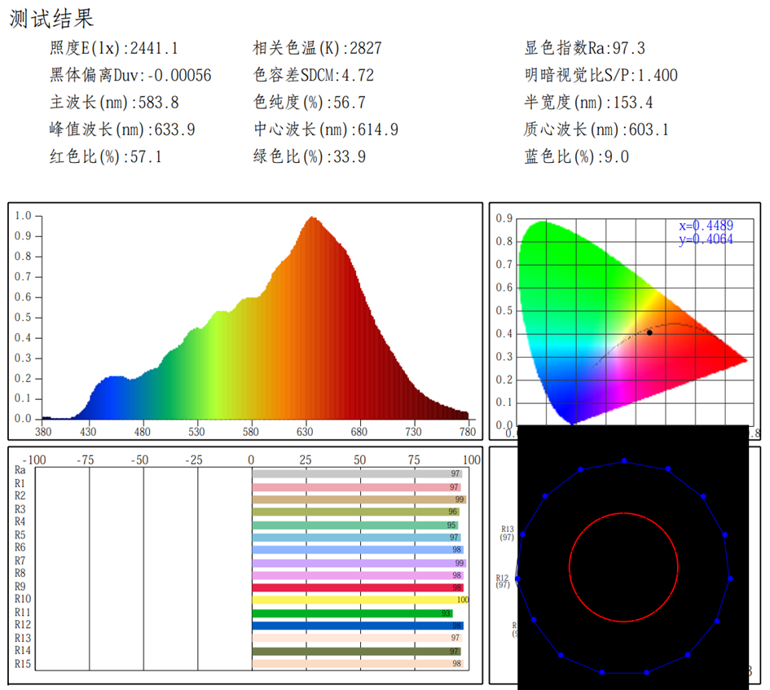Select the 绿色比(%):33.9 reading

pyautogui.click(x=310, y=156)
